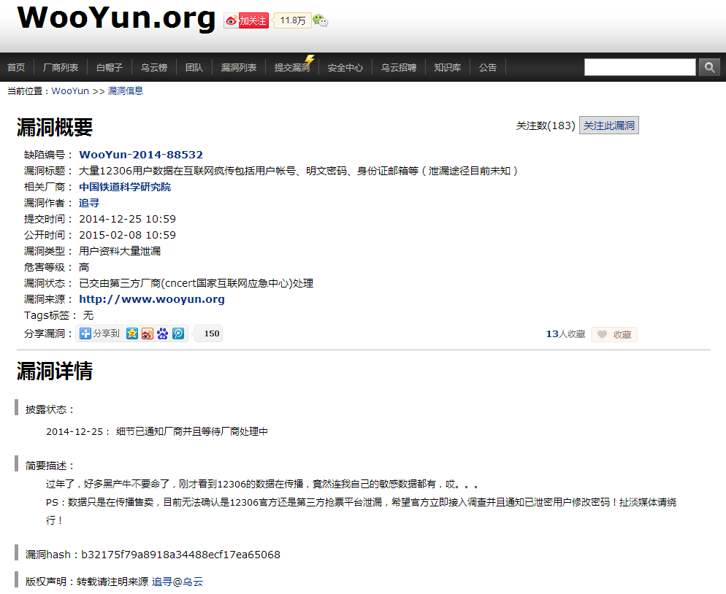This screenshot has width=726, height=594.
Task: Click the 收藏 heart favorite button
Action: 614,334
